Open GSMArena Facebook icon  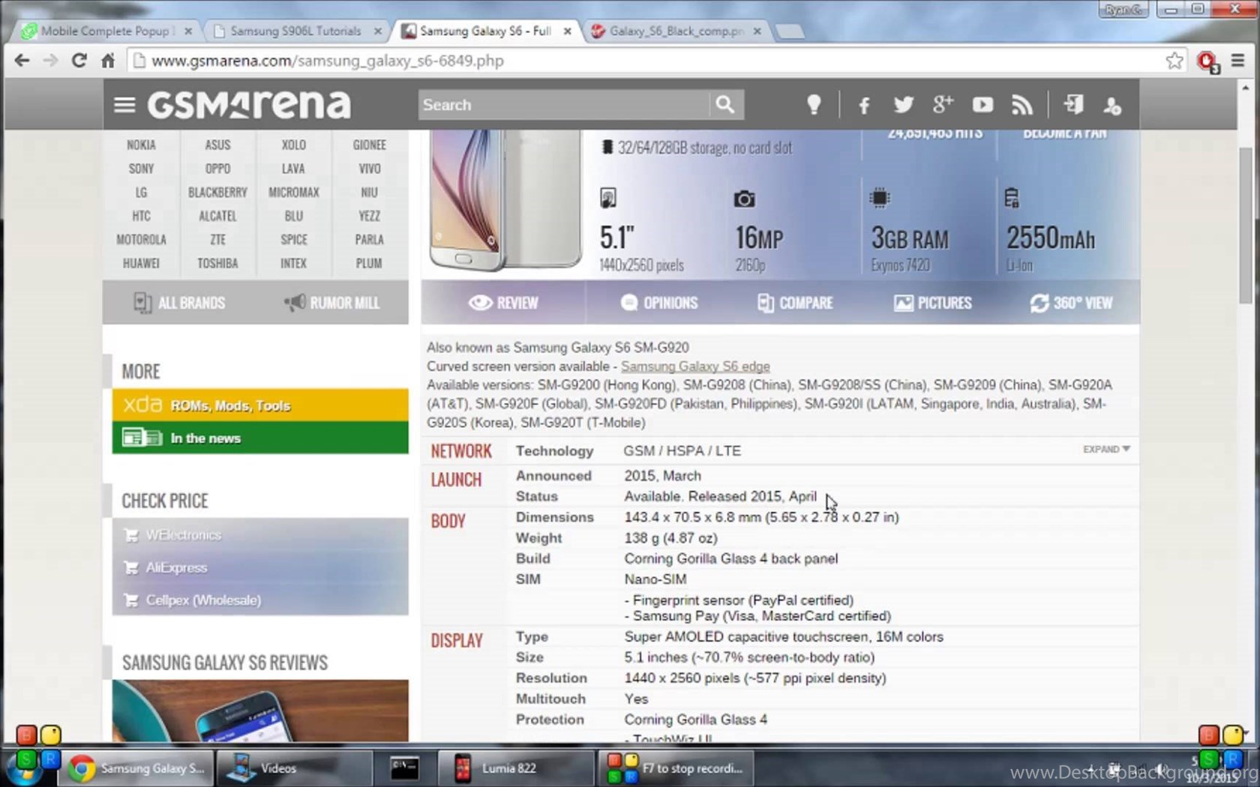pyautogui.click(x=864, y=105)
